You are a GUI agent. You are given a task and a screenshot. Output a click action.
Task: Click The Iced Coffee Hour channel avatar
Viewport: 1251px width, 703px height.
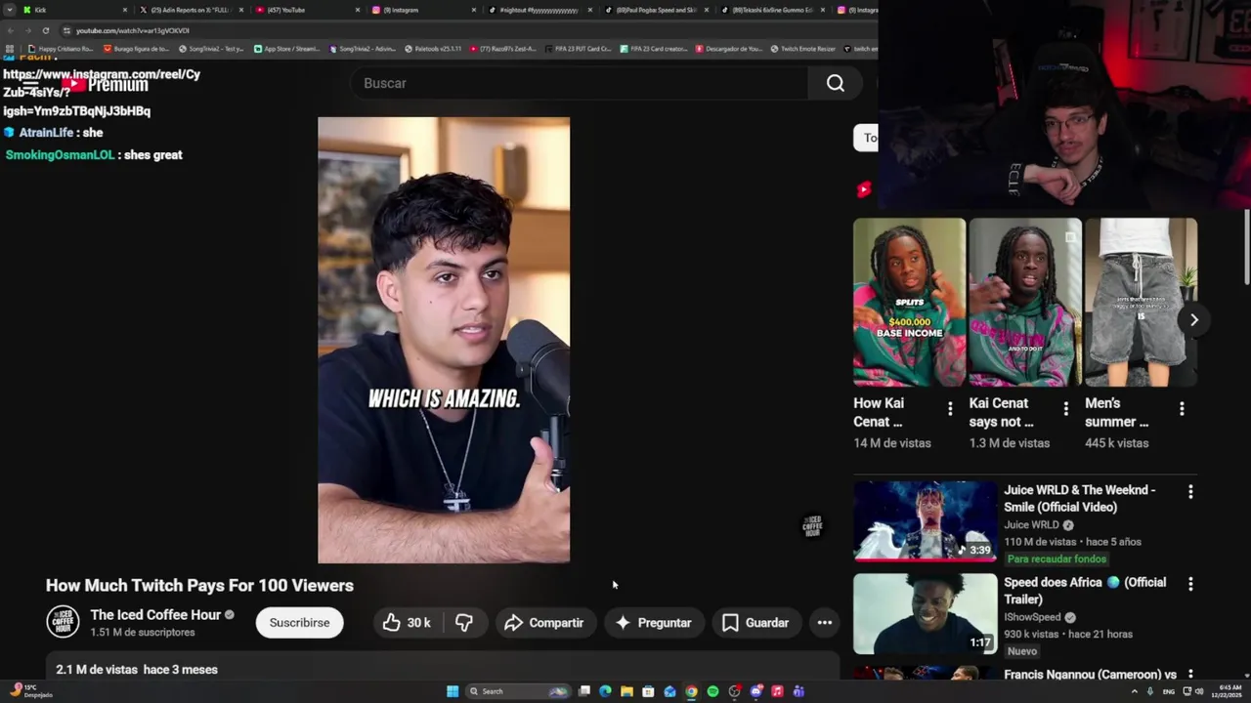click(64, 623)
